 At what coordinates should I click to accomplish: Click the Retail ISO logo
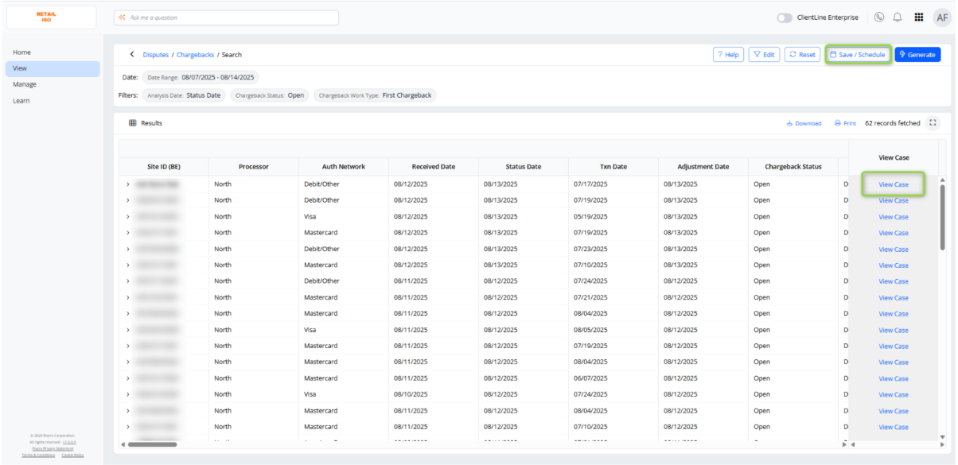pyautogui.click(x=46, y=17)
